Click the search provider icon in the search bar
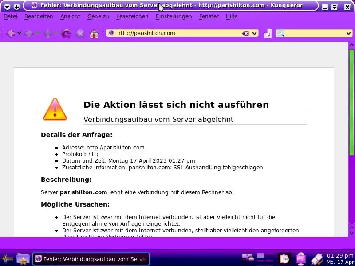355x266 pixels. 280,34
